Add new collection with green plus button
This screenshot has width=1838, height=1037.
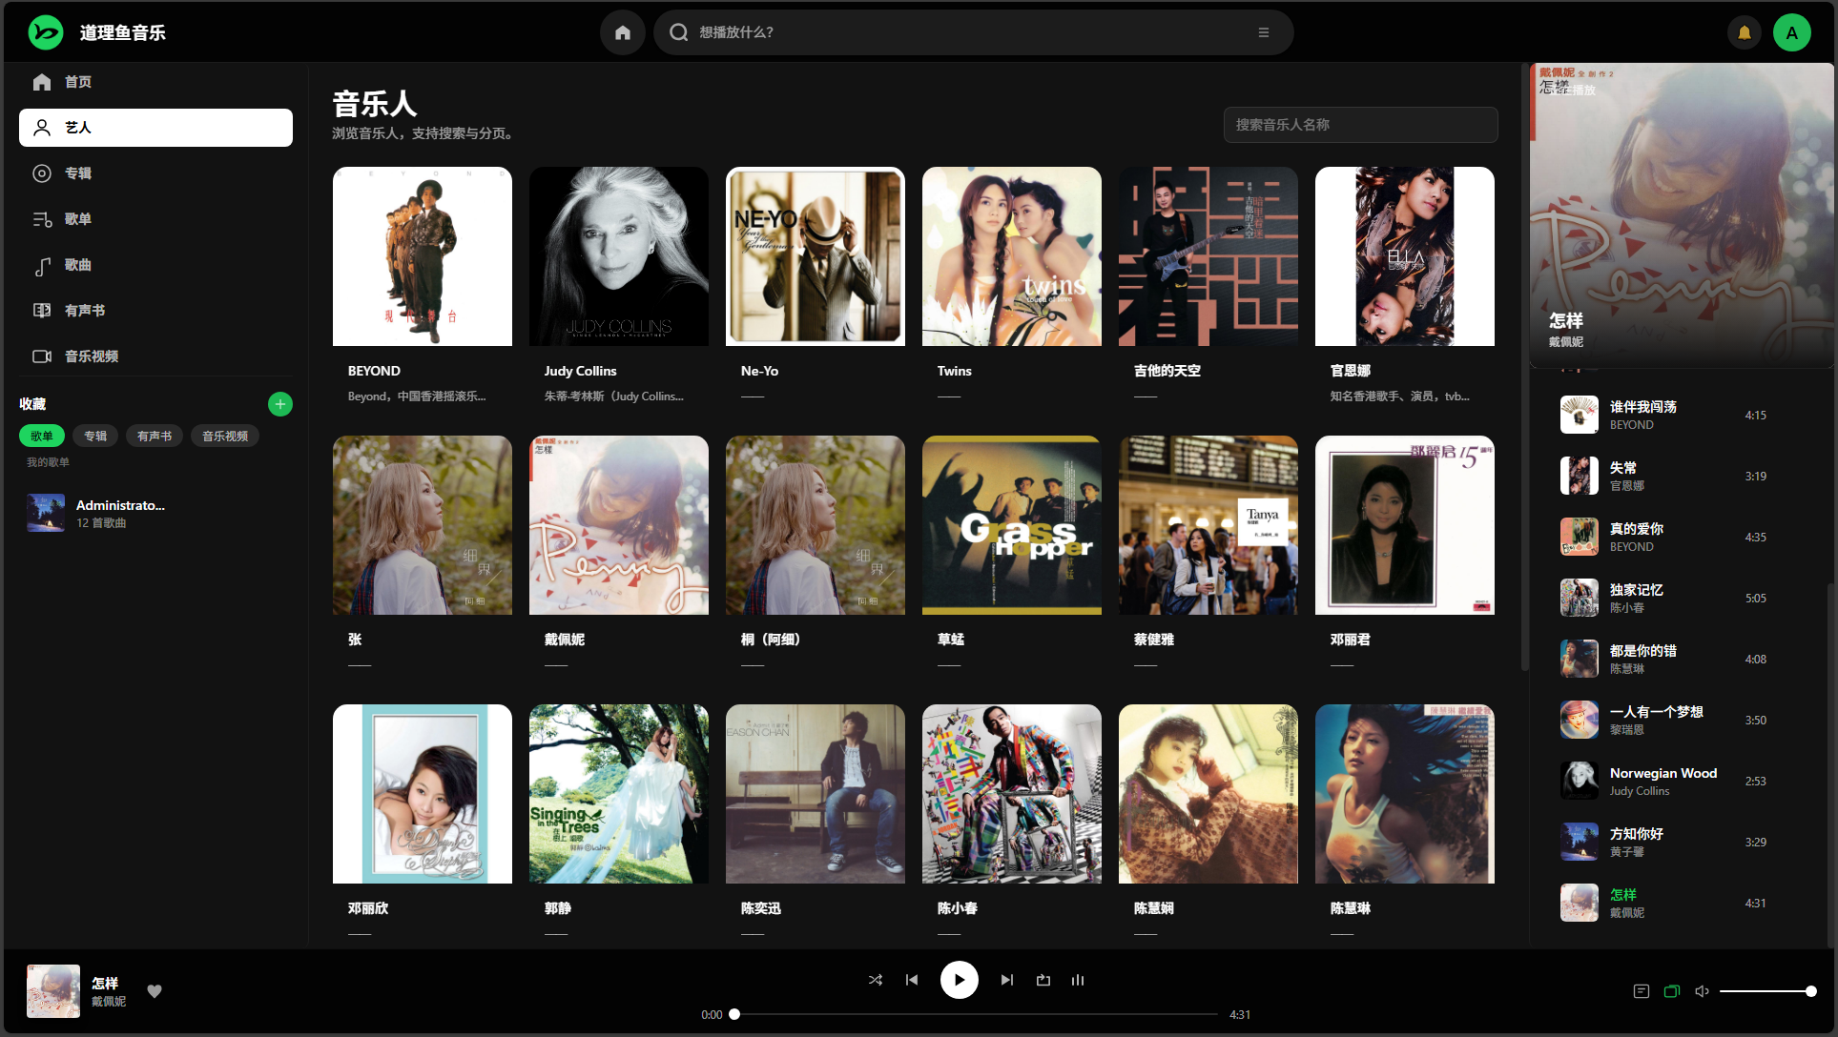coord(279,404)
